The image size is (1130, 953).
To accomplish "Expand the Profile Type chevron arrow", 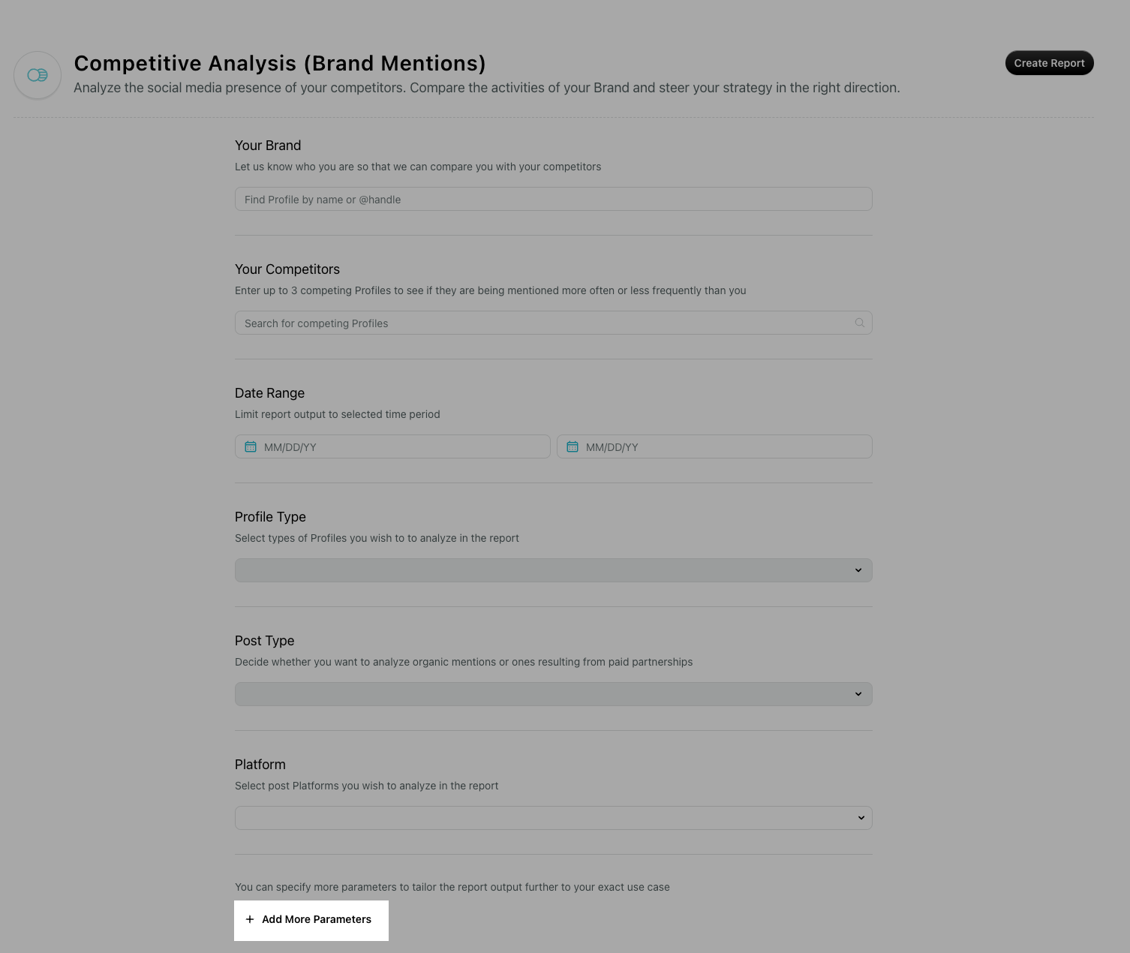I will coord(858,570).
